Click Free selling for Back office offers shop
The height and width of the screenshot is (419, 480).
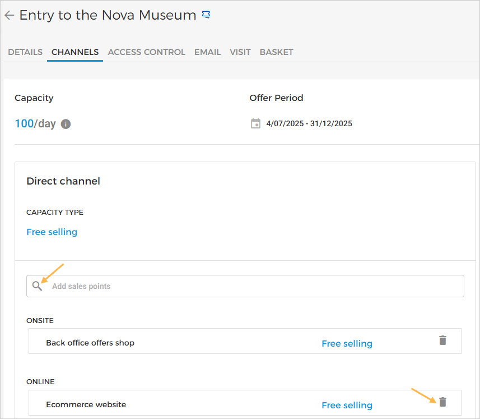[x=347, y=343]
